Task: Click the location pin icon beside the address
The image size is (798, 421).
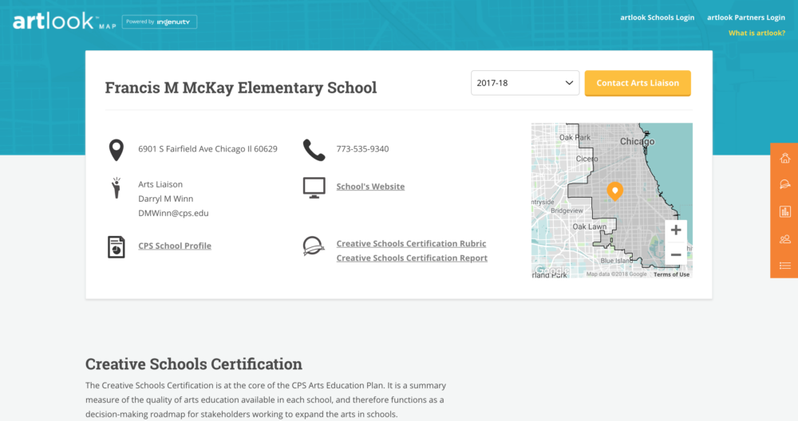Action: tap(117, 150)
